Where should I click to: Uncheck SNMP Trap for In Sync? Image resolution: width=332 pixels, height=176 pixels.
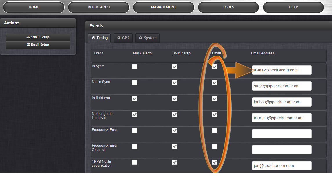pyautogui.click(x=175, y=67)
